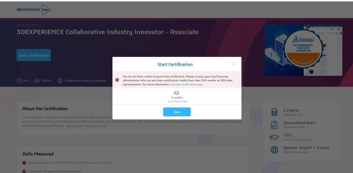Click the globe icon beside available languages
Image resolution: width=353 pixels, height=173 pixels.
(274, 150)
